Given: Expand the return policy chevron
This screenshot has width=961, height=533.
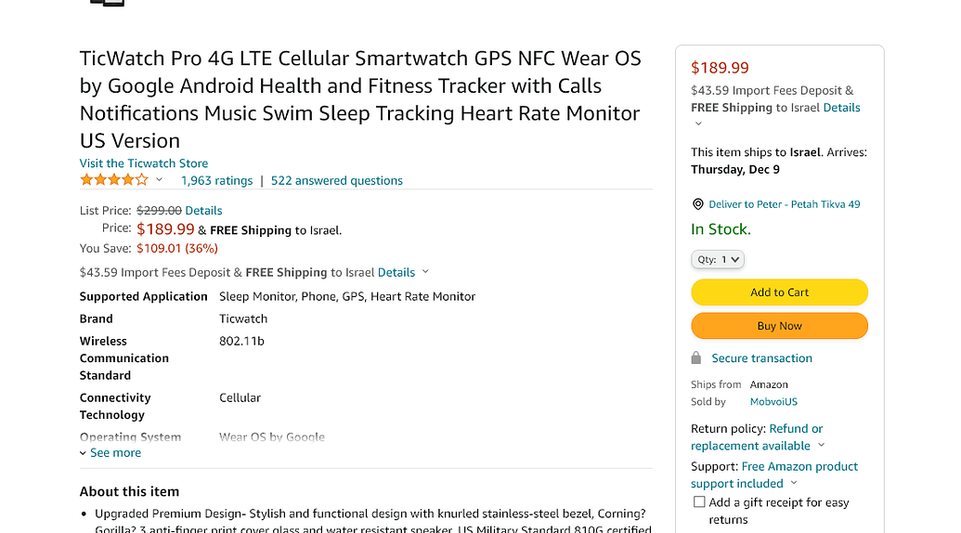Looking at the screenshot, I should click(822, 446).
